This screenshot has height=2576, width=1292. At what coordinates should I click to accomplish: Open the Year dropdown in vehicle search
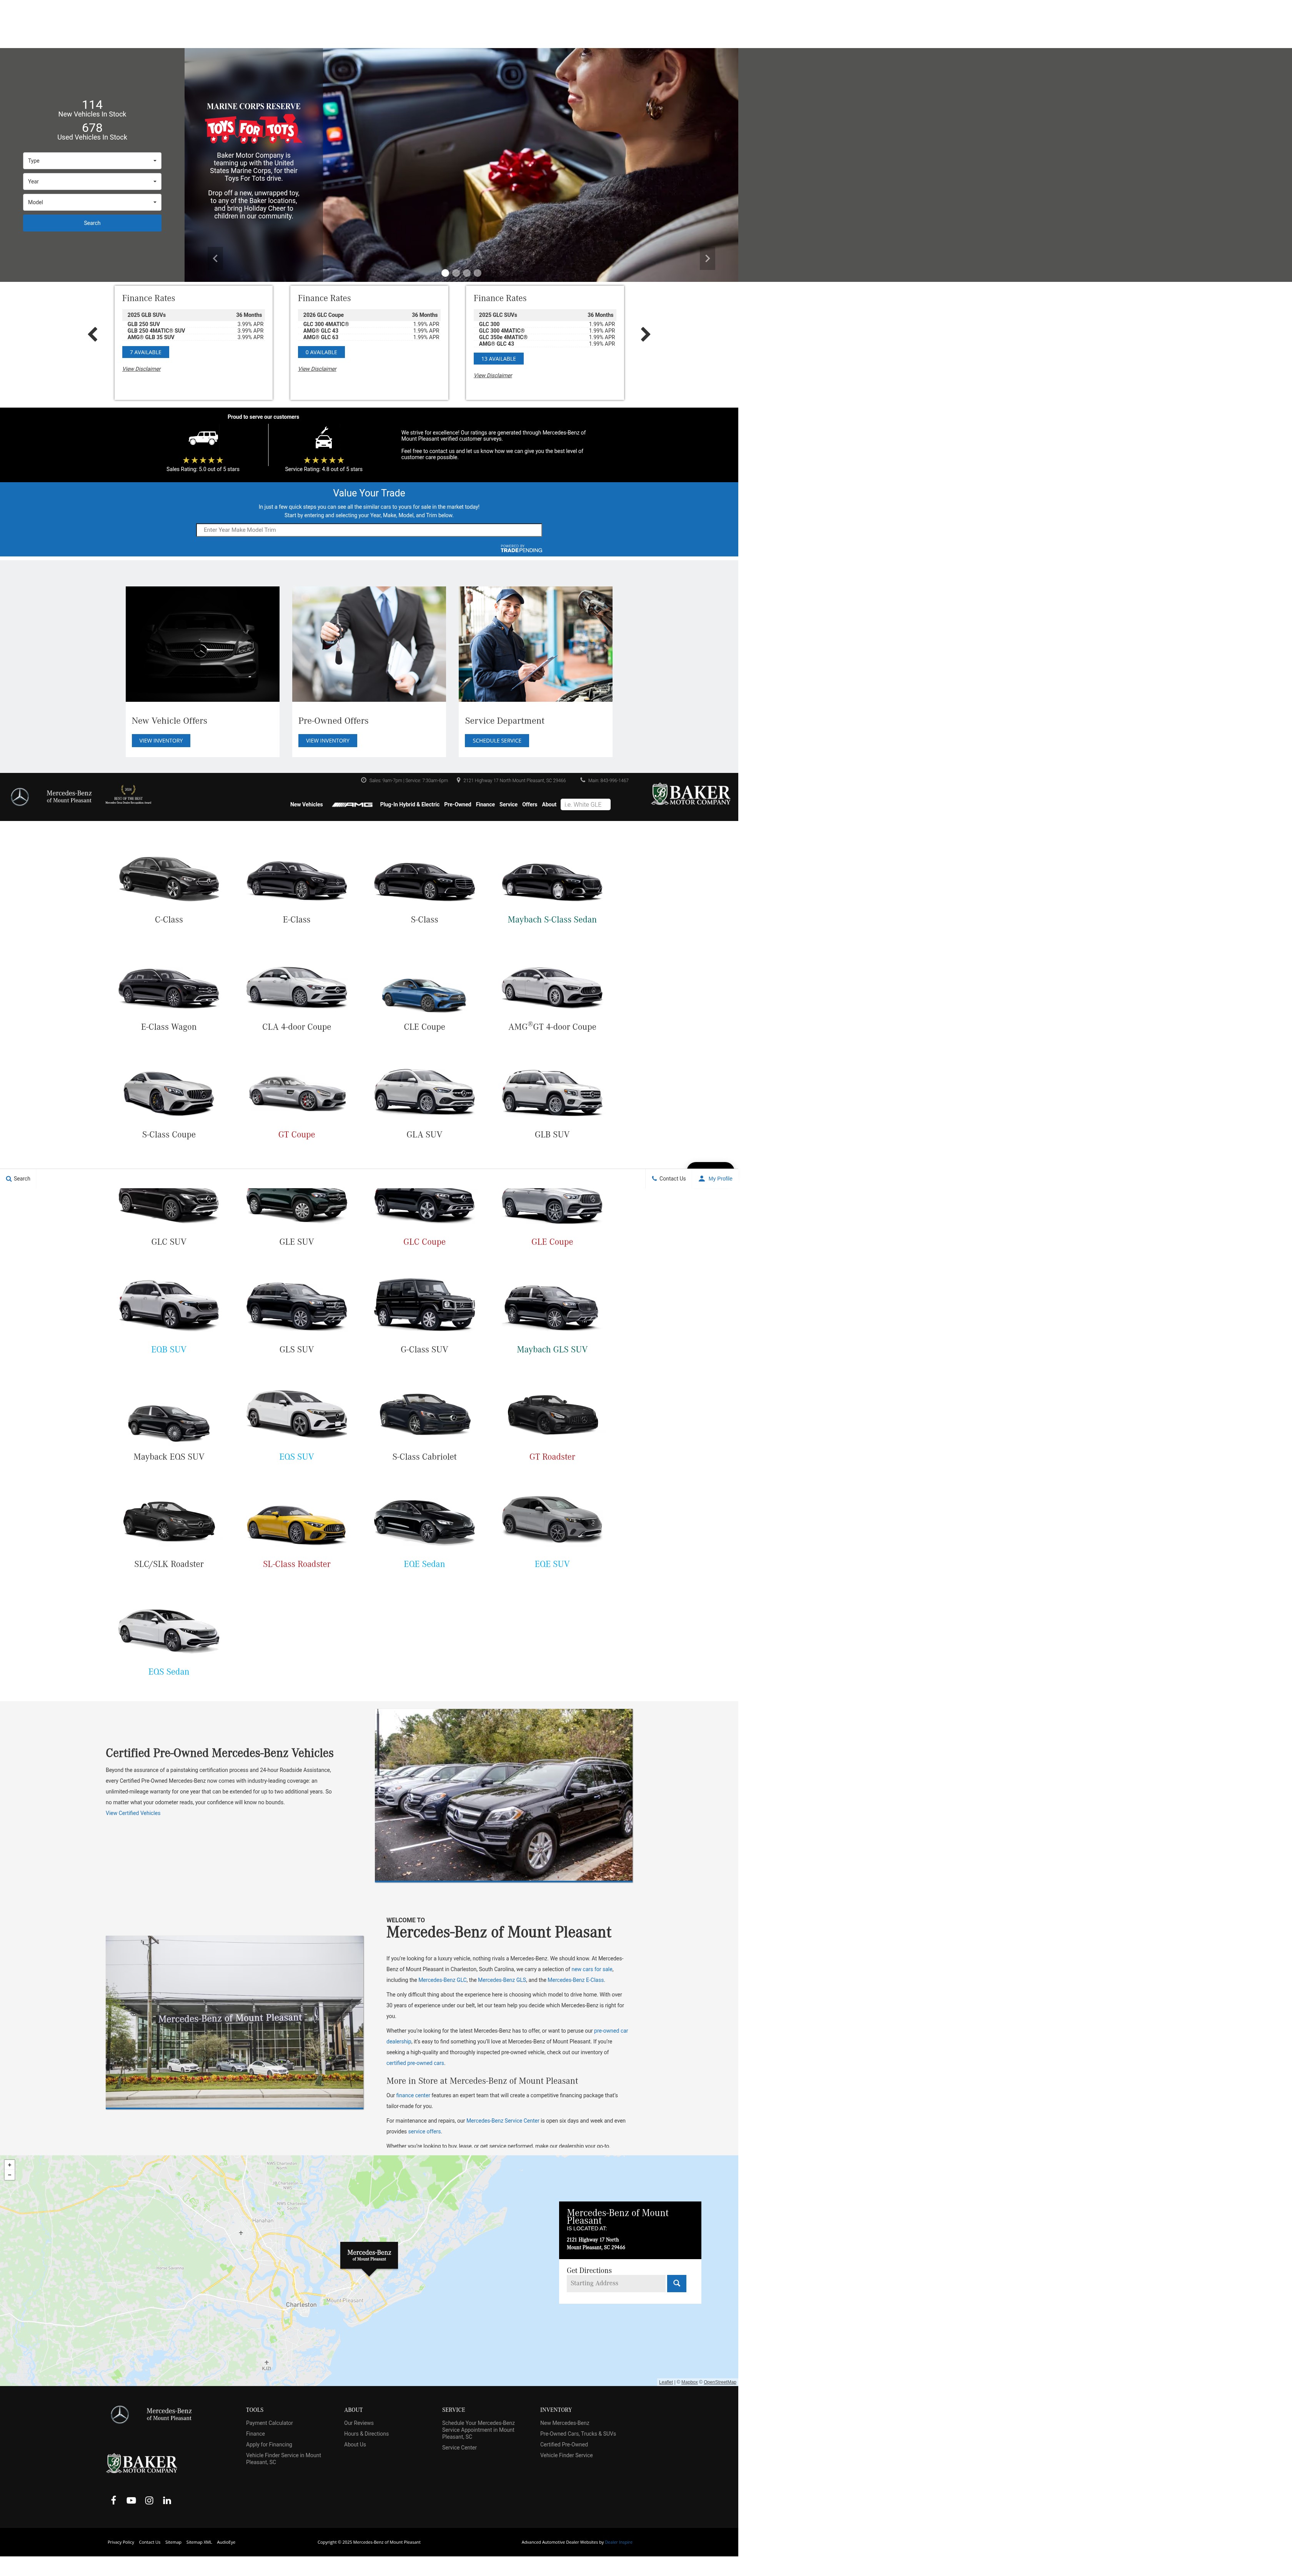pyautogui.click(x=92, y=182)
